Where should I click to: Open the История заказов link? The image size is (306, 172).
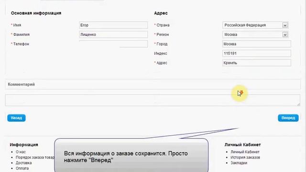click(x=245, y=157)
